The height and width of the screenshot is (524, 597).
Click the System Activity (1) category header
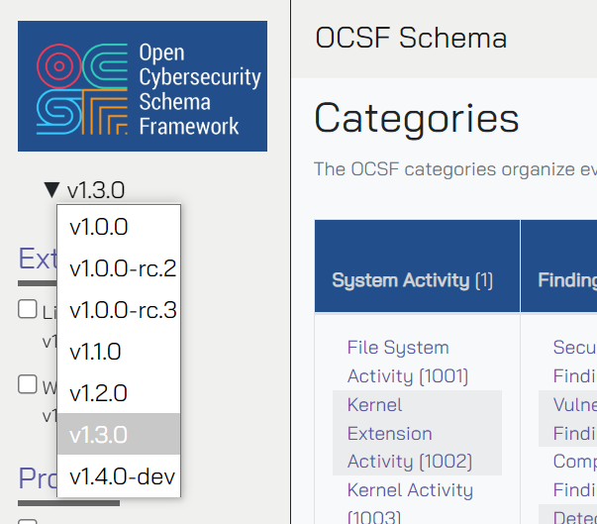click(412, 280)
